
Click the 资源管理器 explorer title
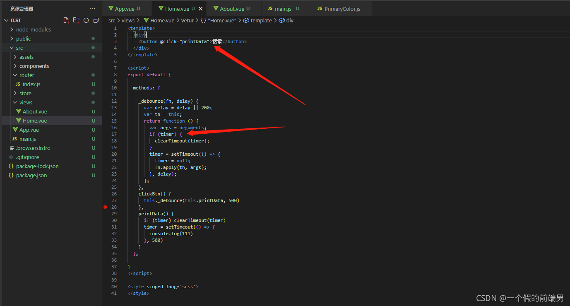point(22,9)
